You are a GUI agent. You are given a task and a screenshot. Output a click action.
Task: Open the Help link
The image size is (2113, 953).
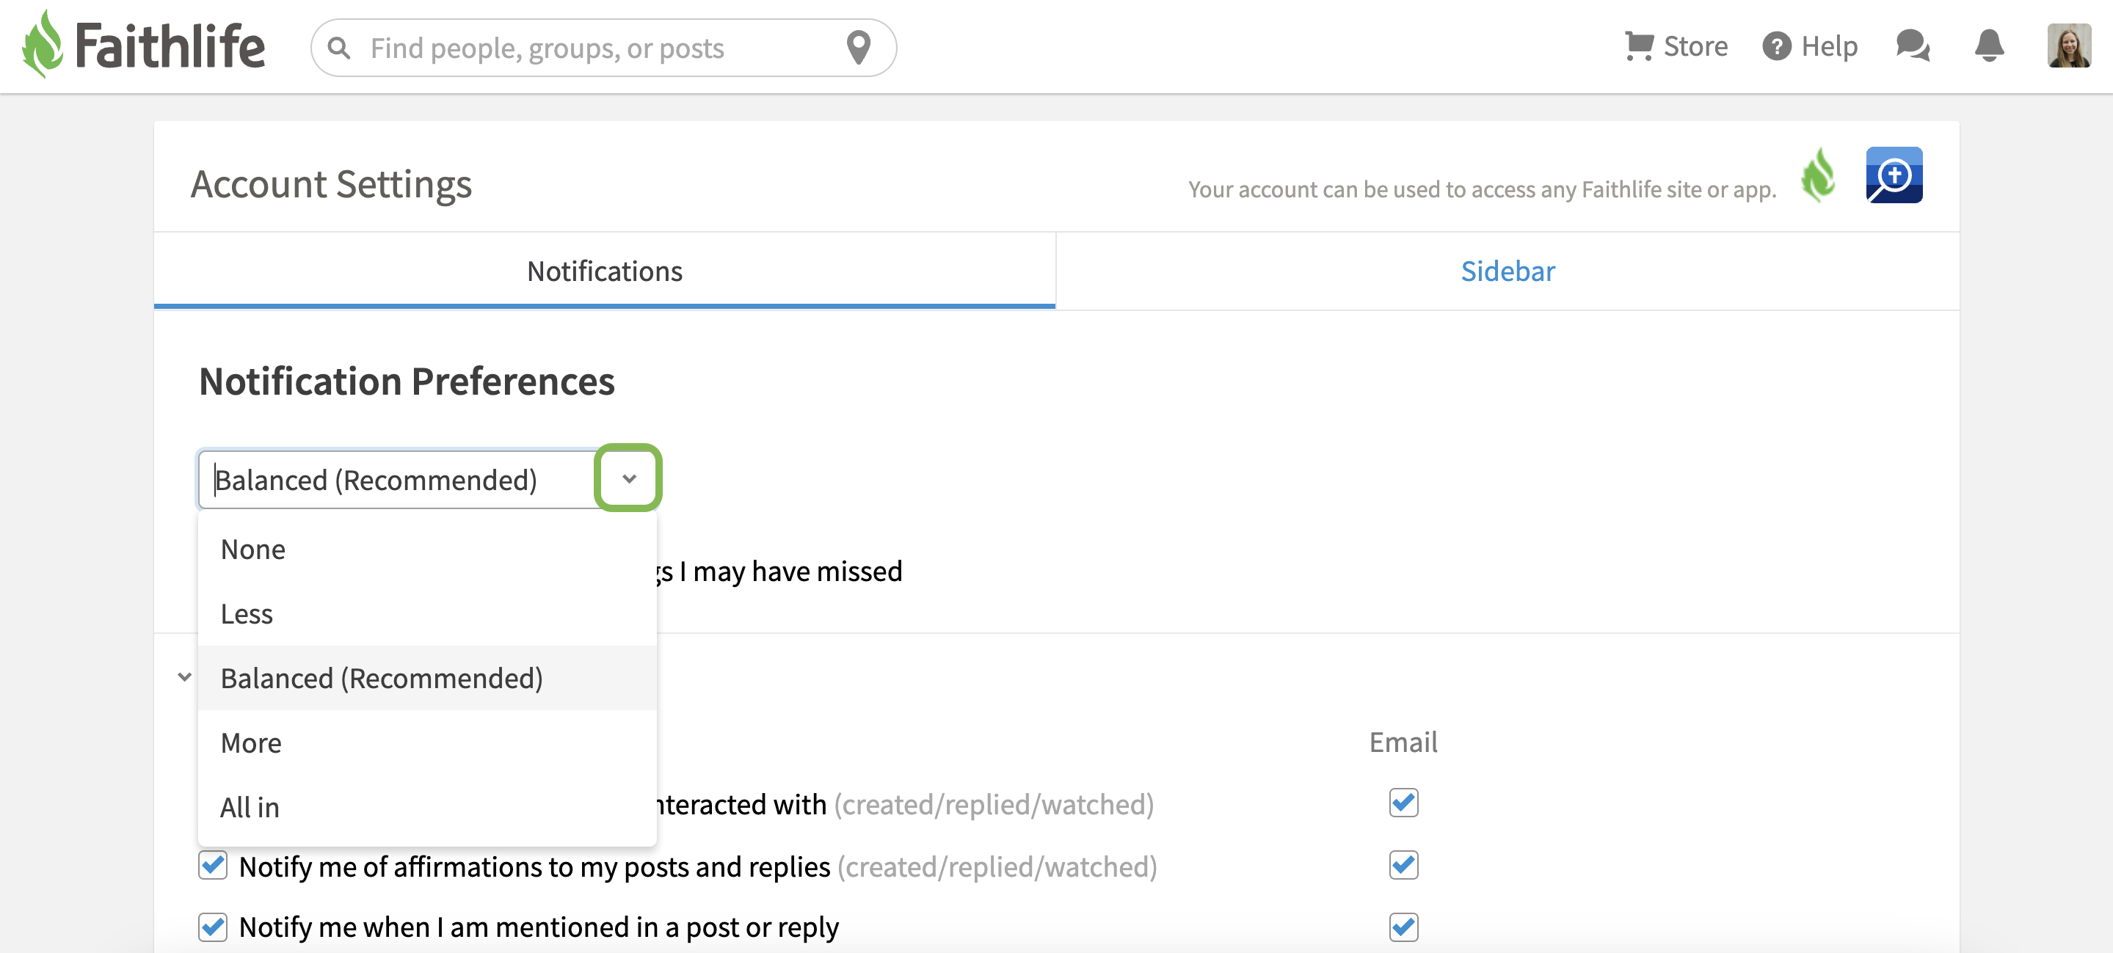click(x=1829, y=46)
